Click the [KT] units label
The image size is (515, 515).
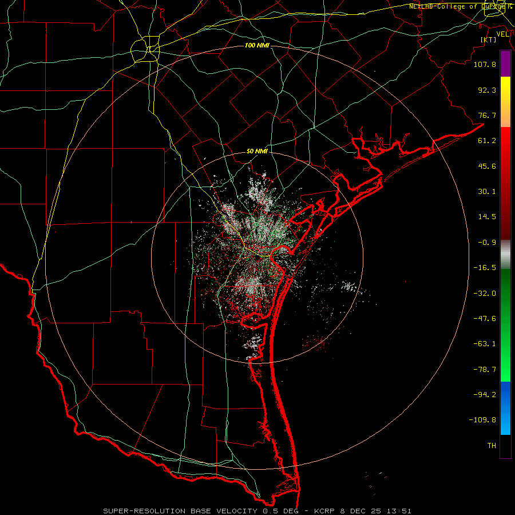coord(489,39)
